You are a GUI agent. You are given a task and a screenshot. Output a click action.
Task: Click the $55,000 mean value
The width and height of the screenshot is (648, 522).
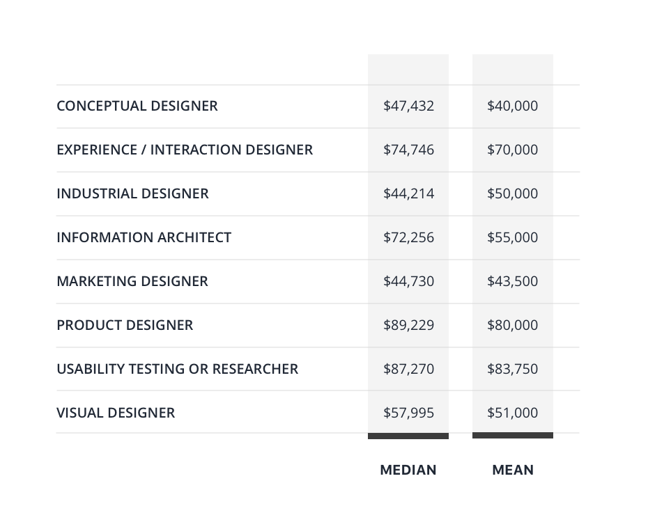(x=512, y=237)
